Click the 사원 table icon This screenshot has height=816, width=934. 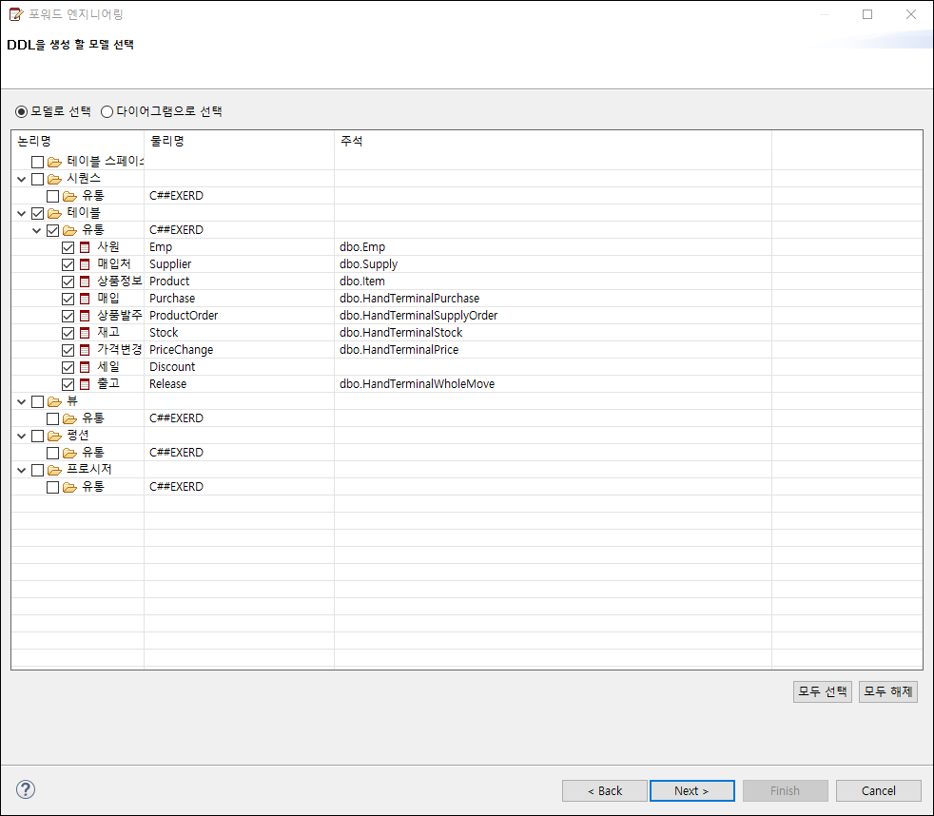[x=85, y=247]
